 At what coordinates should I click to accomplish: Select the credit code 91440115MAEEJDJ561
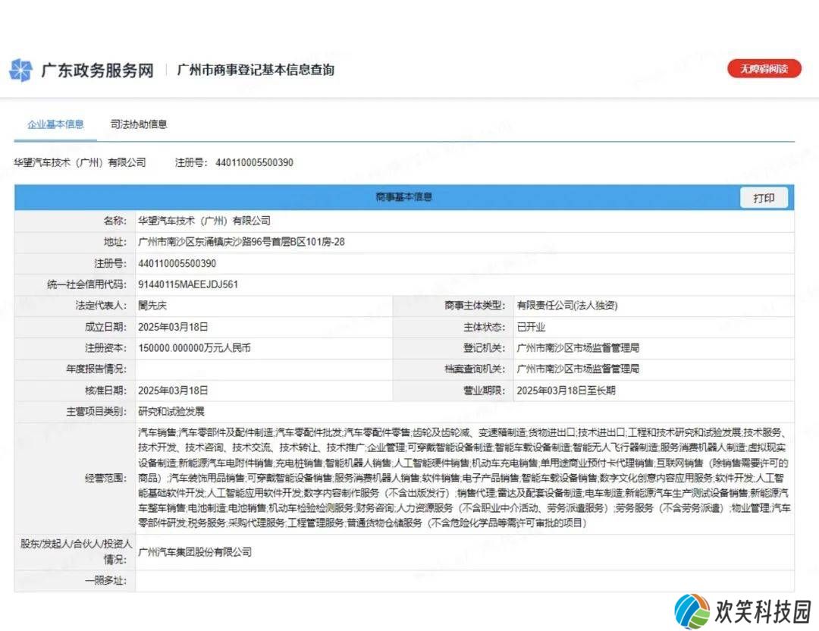point(188,284)
